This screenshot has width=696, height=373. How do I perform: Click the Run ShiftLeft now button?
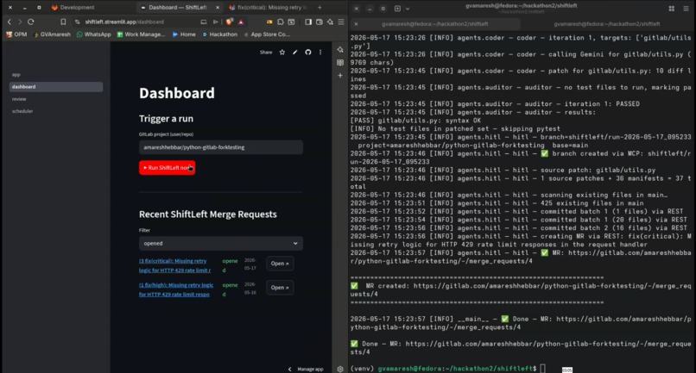click(167, 167)
